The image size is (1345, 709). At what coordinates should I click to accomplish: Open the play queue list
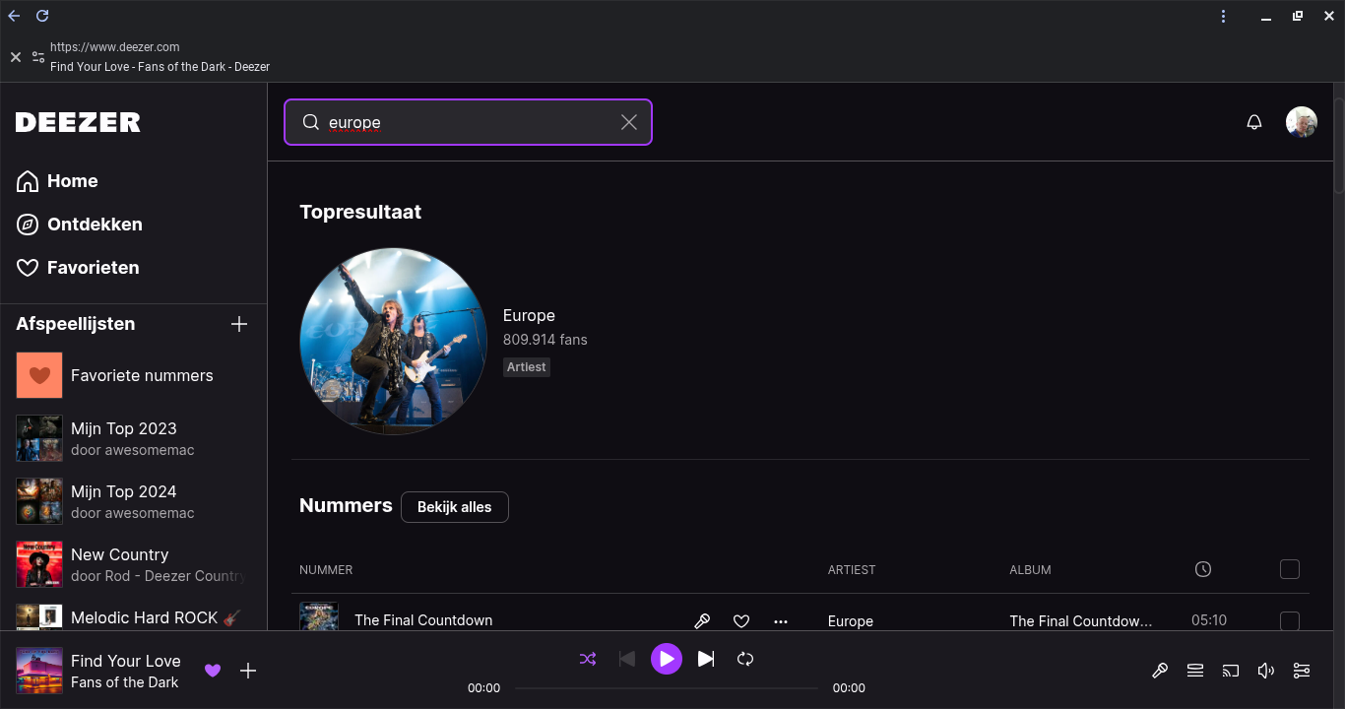(x=1195, y=671)
